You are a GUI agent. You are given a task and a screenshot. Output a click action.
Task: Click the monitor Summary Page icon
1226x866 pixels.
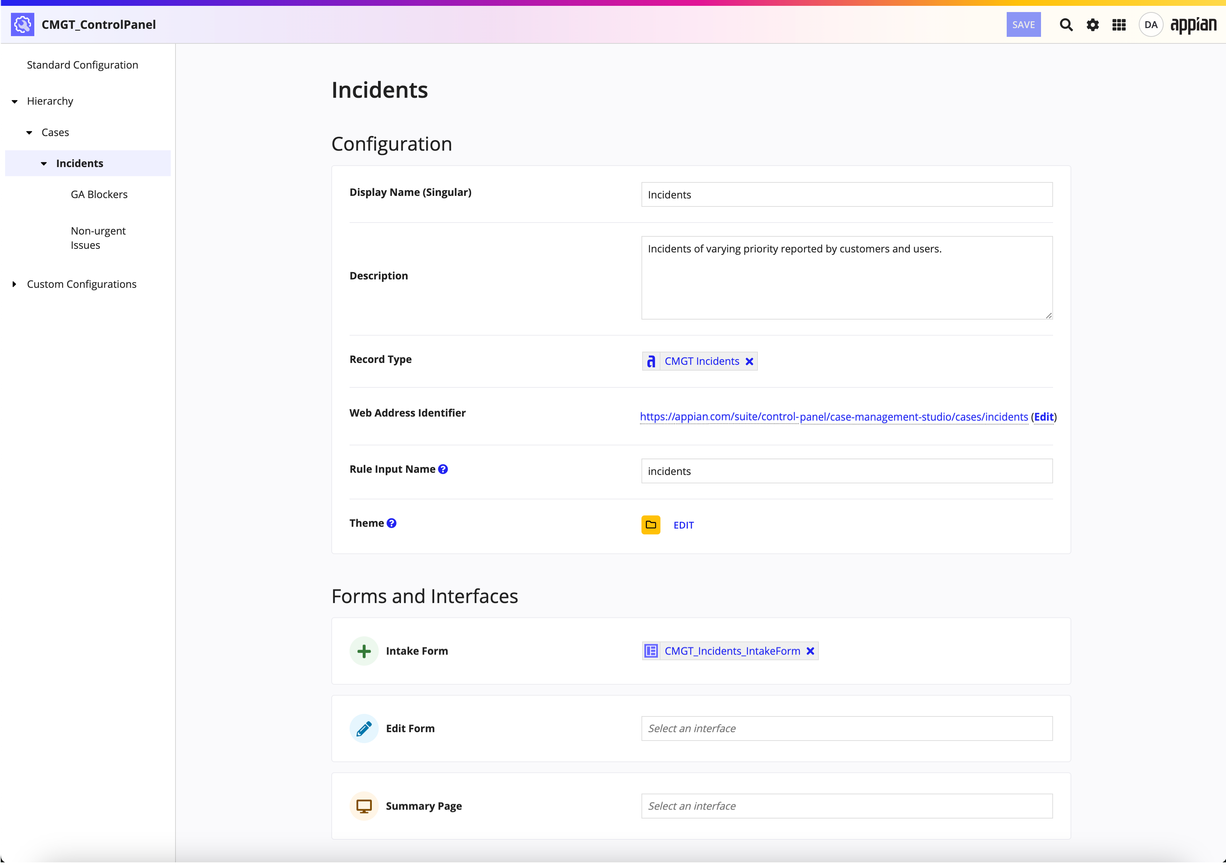pos(364,806)
